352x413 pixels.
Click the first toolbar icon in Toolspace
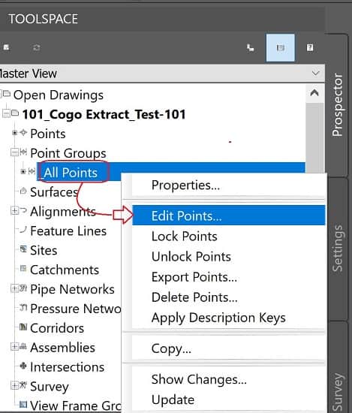6,47
